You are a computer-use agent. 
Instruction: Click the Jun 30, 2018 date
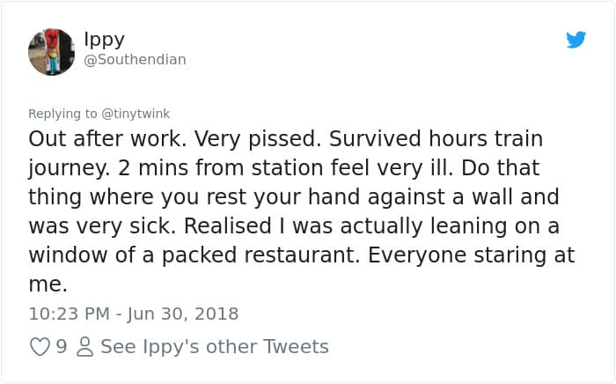[183, 314]
